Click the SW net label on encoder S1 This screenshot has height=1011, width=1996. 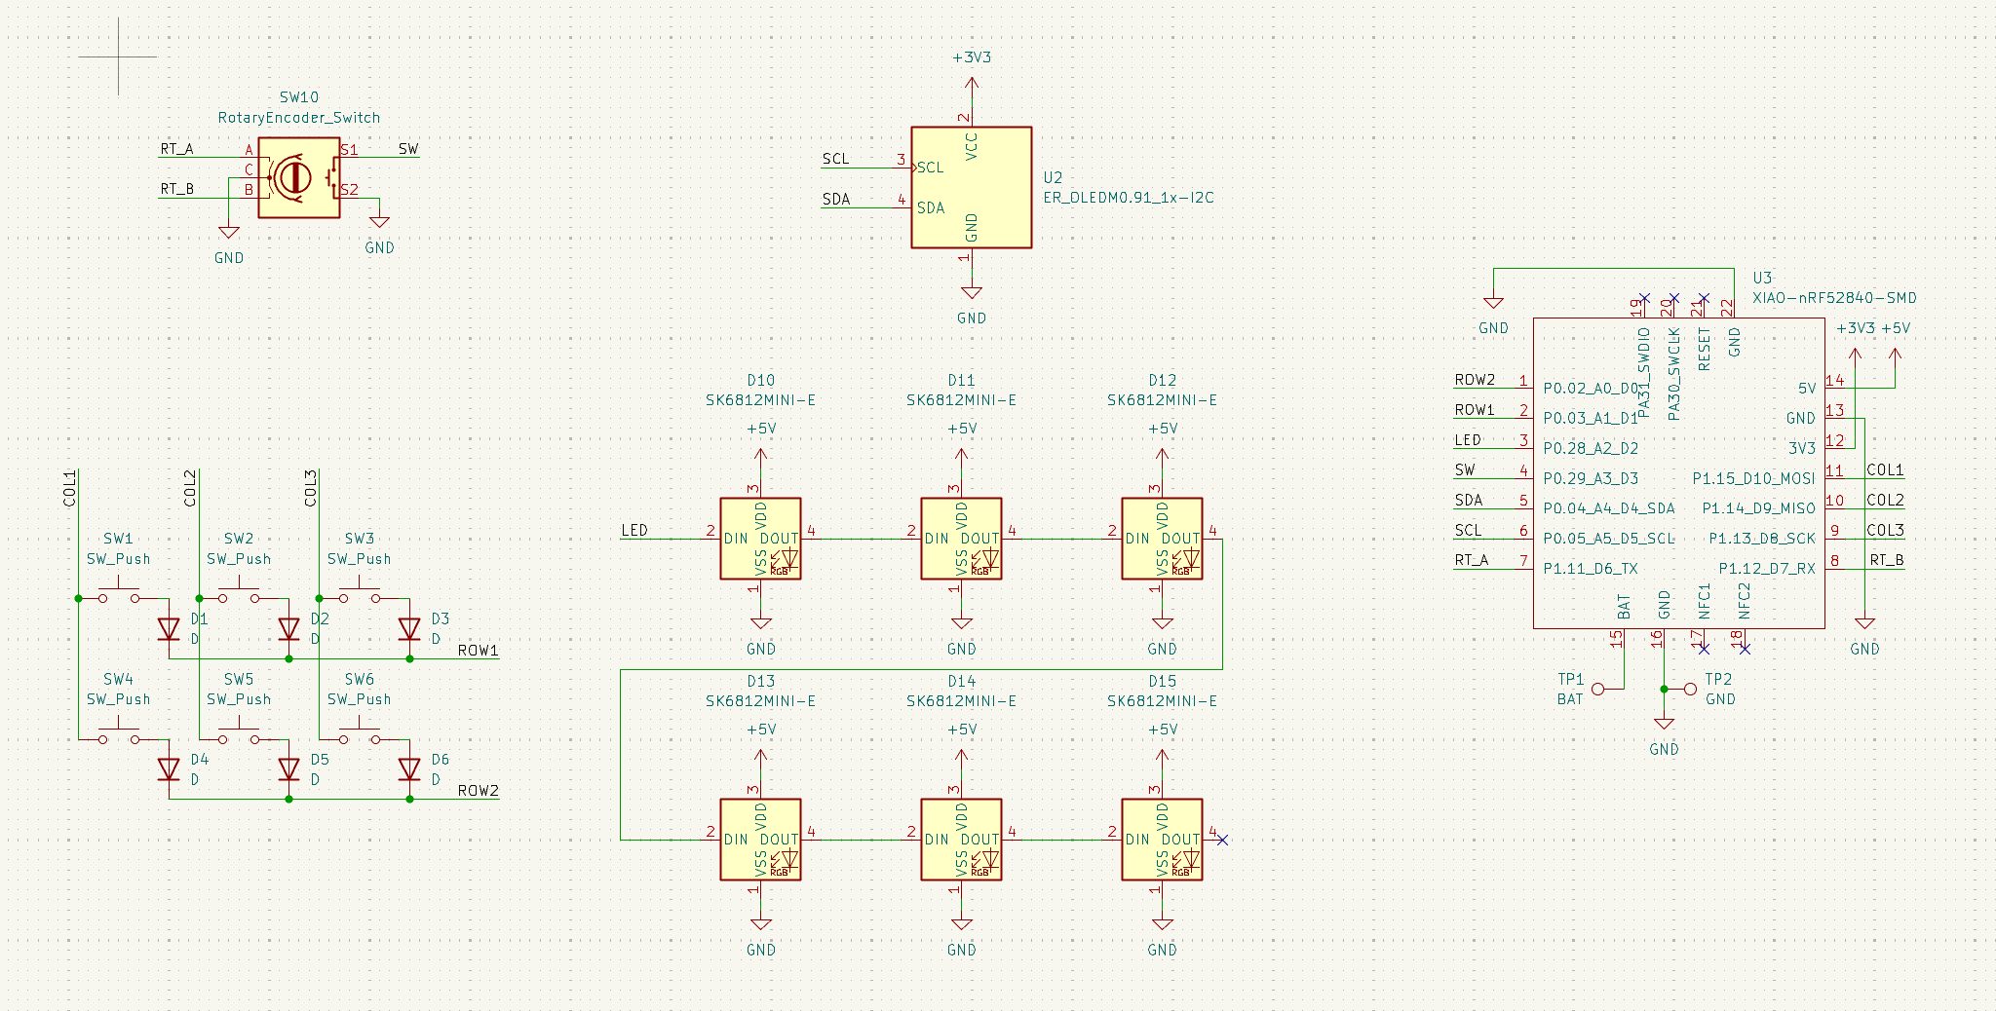408,149
